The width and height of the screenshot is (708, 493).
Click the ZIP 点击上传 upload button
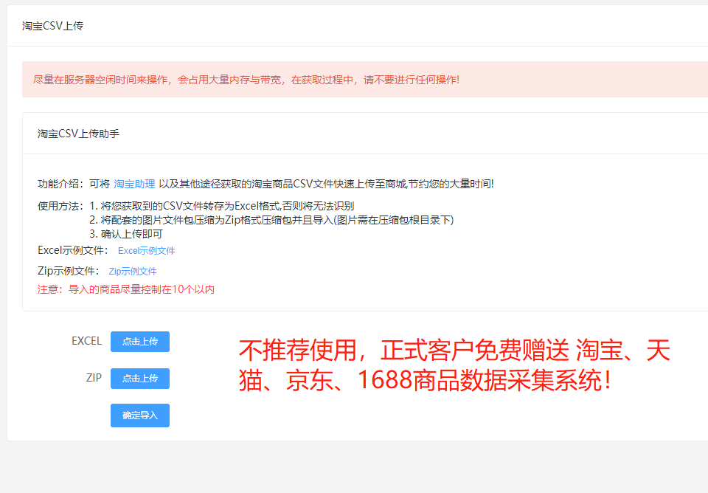[x=140, y=379]
